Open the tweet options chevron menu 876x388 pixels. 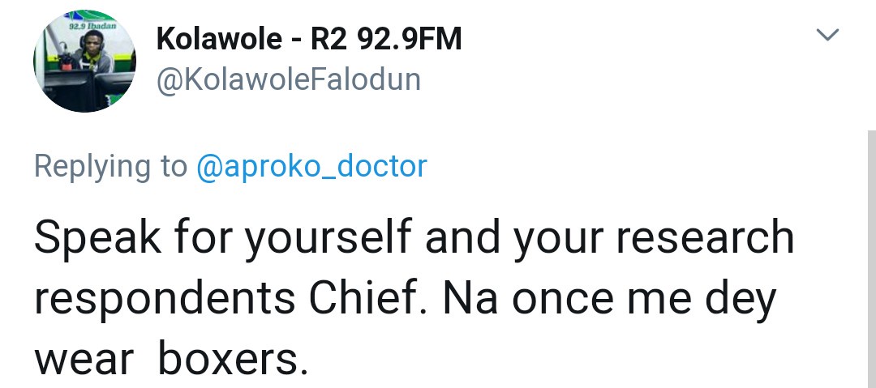[827, 35]
